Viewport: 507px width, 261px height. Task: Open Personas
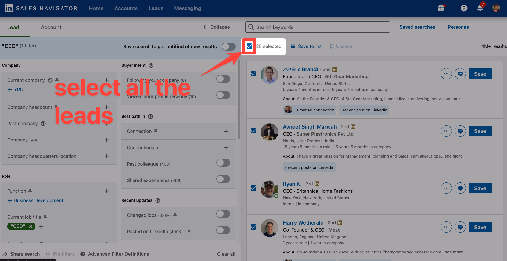[458, 27]
